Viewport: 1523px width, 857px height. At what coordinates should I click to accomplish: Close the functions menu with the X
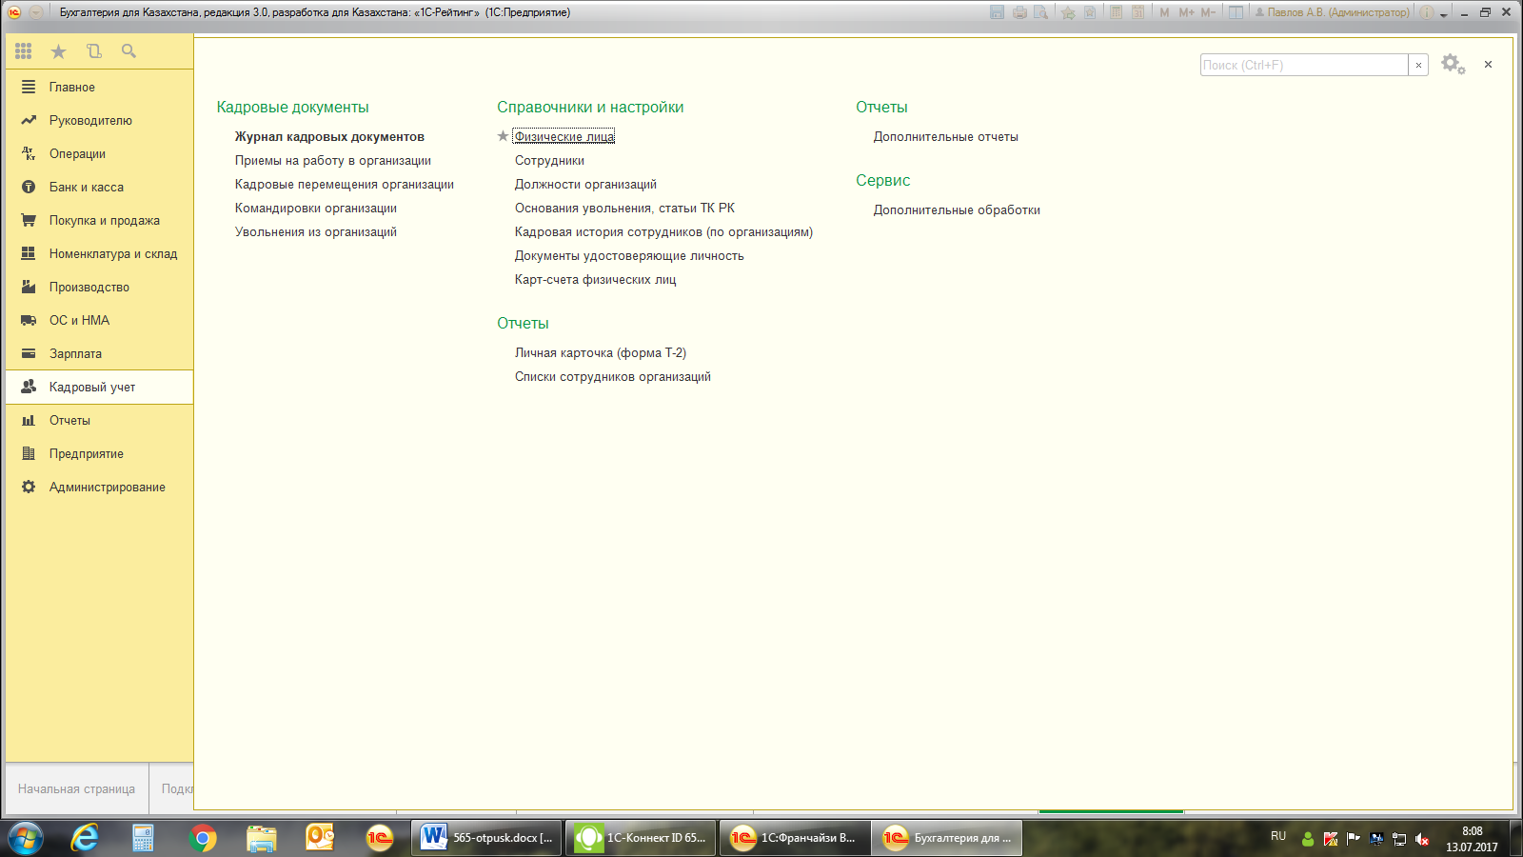1488,65
